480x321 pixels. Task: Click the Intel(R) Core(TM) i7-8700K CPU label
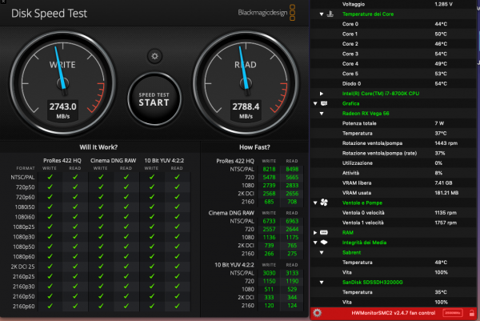pyautogui.click(x=381, y=94)
